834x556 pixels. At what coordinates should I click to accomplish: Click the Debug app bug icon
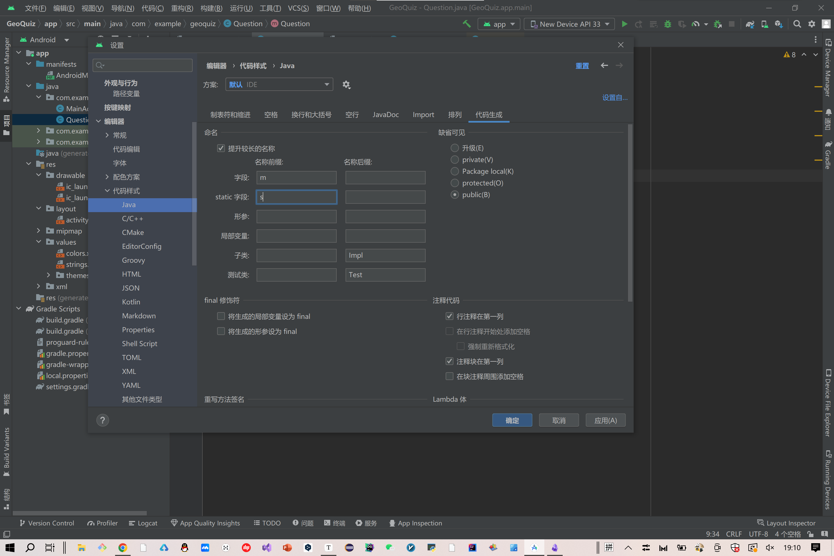tap(667, 24)
